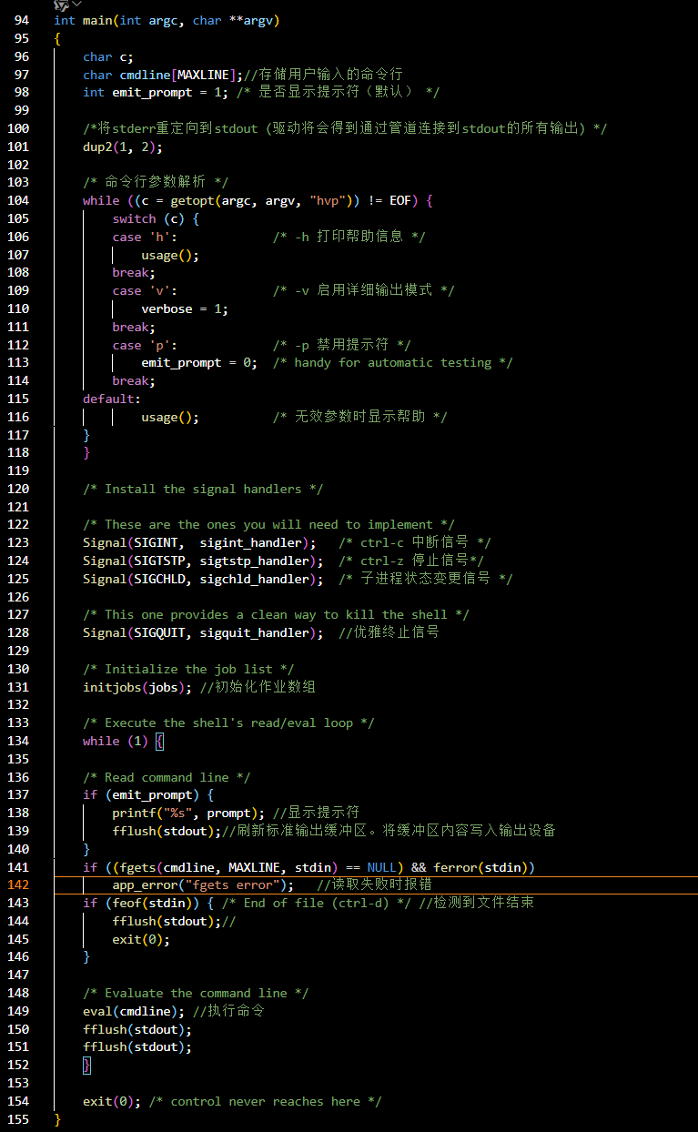Click 'if (emit_prompt) {' line
Viewport: 698px width, 1132px height.
coord(148,794)
